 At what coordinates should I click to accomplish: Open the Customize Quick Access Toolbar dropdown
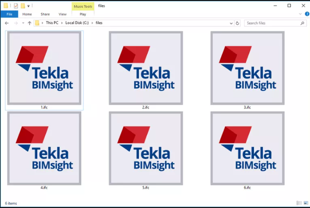point(28,6)
